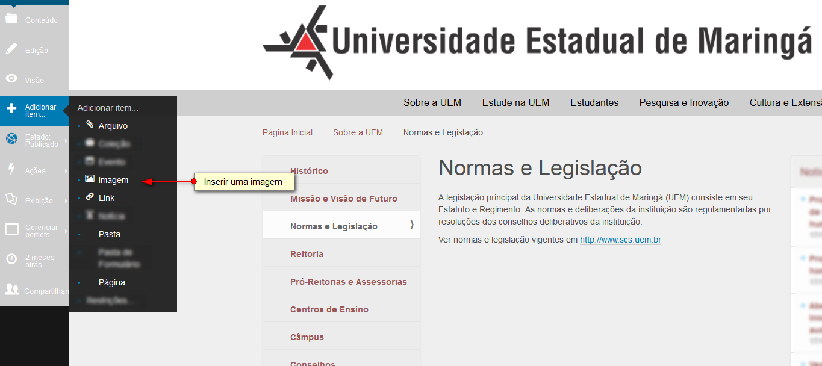Image resolution: width=822 pixels, height=366 pixels.
Task: Open the Conteúdo folder icon in sidebar
Action: tap(11, 18)
